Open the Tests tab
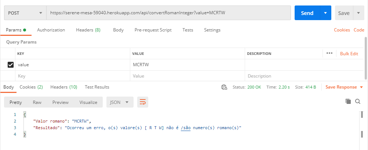368x150 pixels. click(188, 30)
